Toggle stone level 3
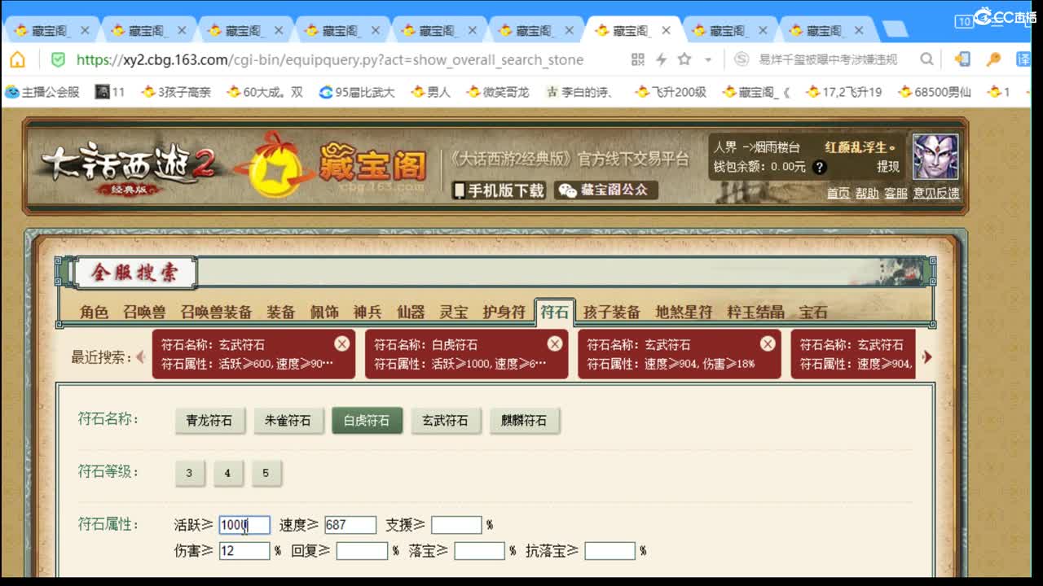Image resolution: width=1043 pixels, height=586 pixels. 189,473
